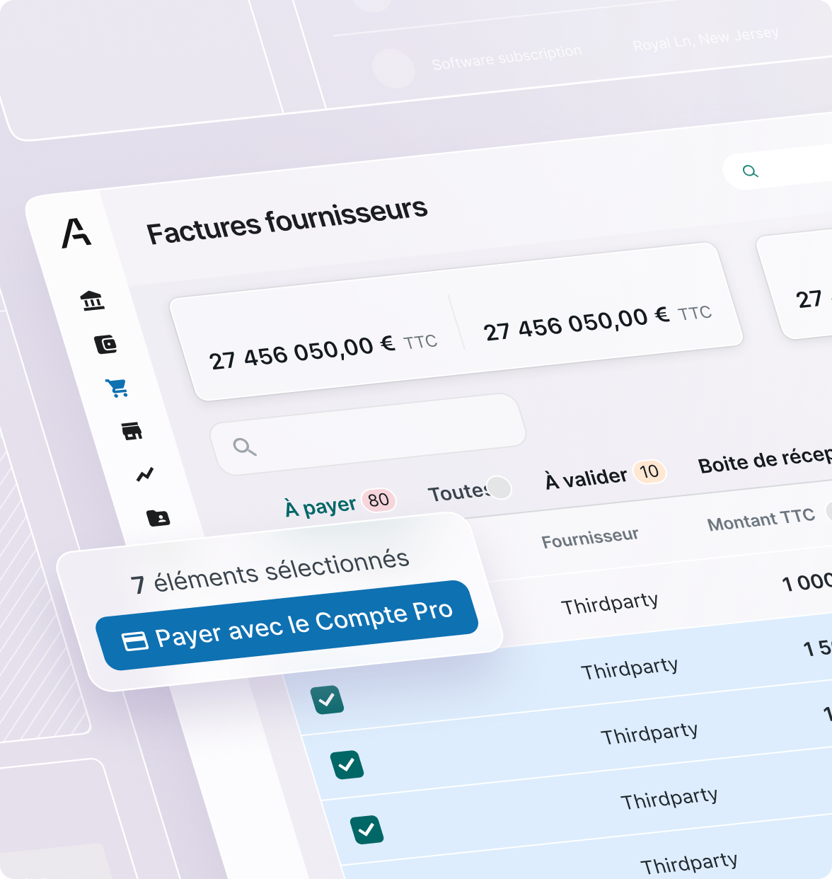Click Thirdparty in the unselected first row
This screenshot has height=879, width=832.
610,604
